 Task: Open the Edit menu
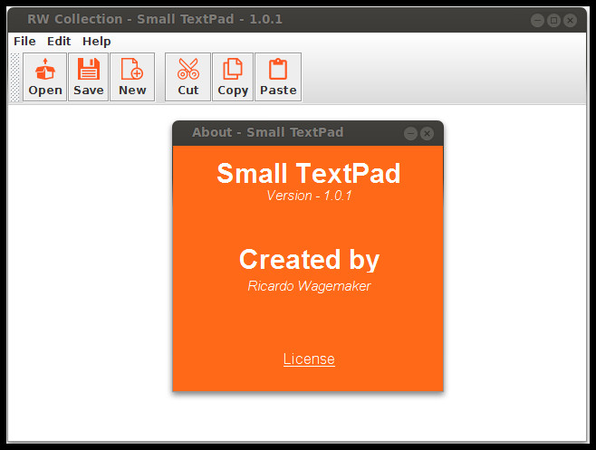tap(59, 41)
